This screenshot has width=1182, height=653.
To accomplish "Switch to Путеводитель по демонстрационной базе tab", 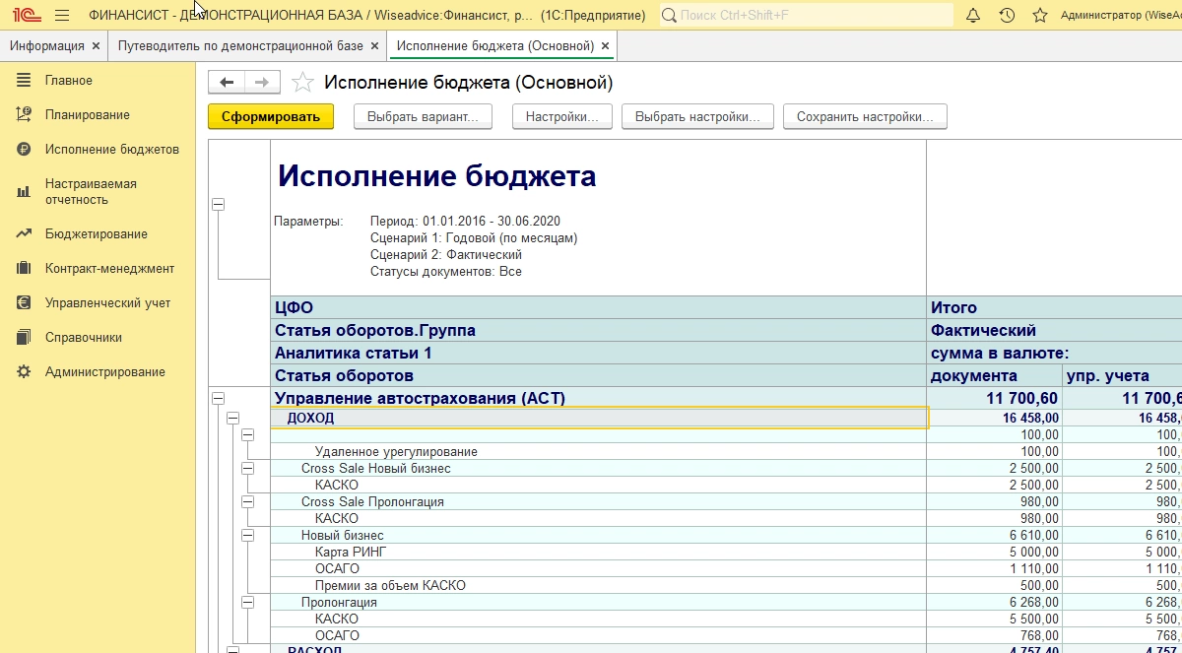I will click(240, 46).
